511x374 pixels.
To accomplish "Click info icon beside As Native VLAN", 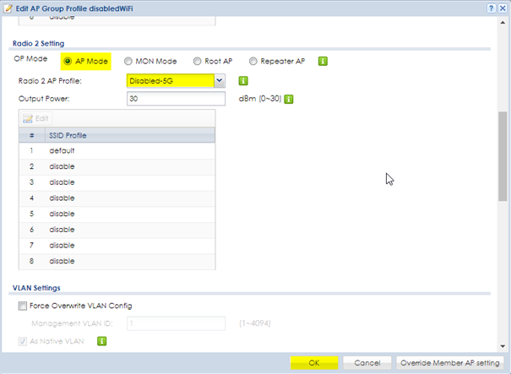I will tap(101, 341).
